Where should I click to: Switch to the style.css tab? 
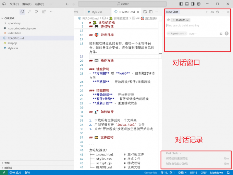point(97,12)
